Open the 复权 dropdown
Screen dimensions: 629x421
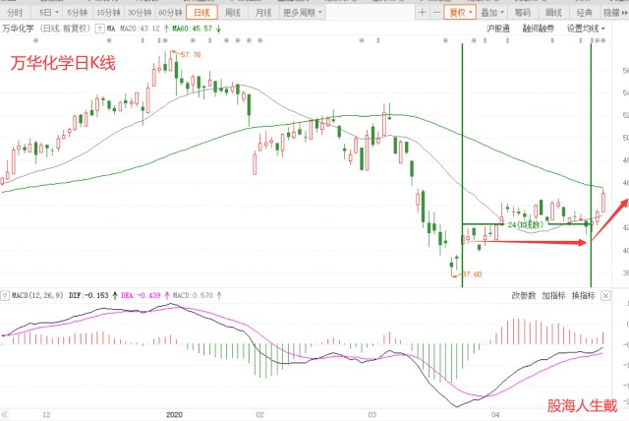point(460,13)
